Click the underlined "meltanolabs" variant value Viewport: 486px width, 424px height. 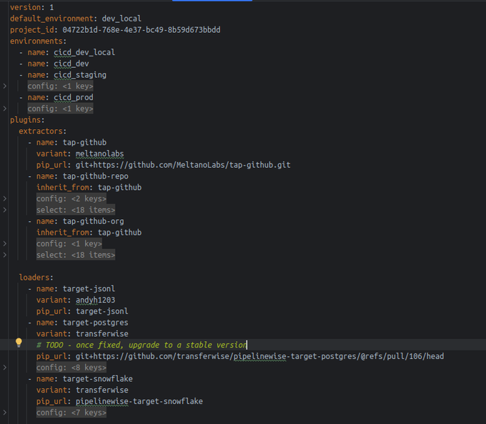click(99, 153)
